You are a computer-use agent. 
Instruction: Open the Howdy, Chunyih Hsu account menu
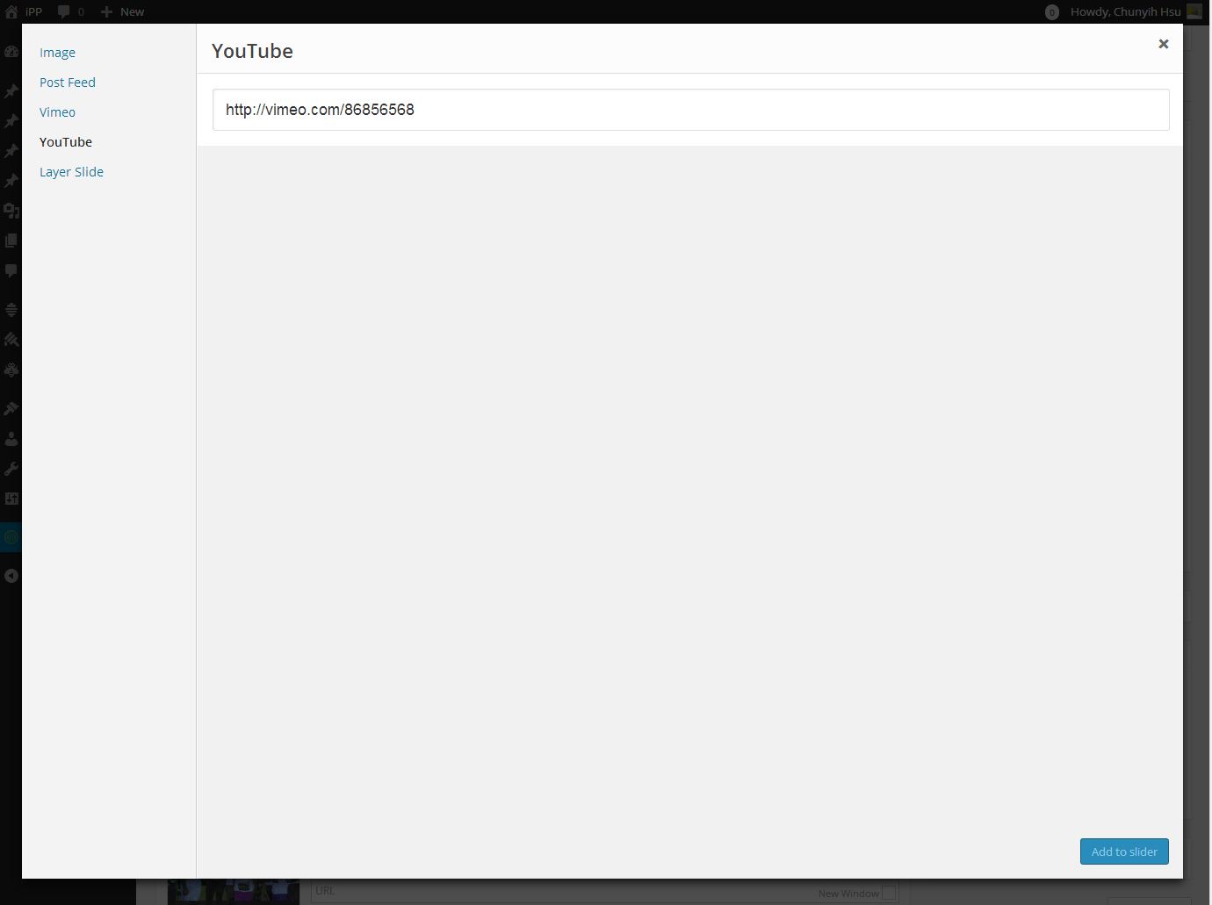[1125, 12]
